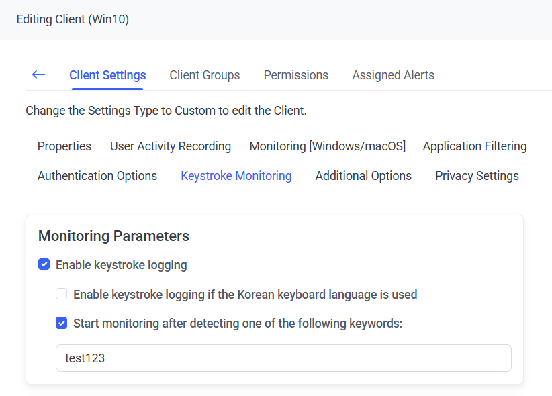Click the keywords field containing test123
The height and width of the screenshot is (396, 552).
click(283, 358)
